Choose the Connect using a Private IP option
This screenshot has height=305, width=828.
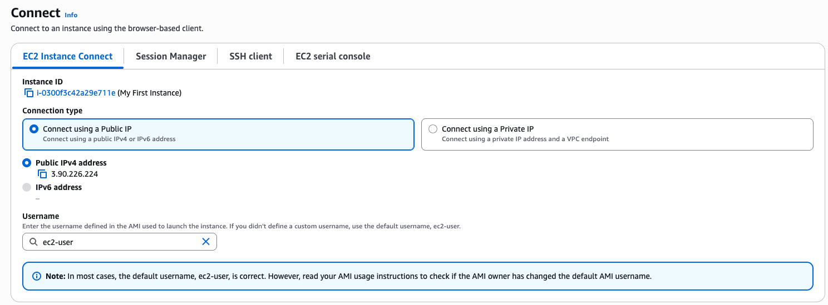[433, 129]
